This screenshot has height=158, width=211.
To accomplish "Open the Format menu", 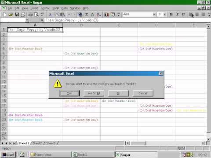I will [x=45, y=8].
